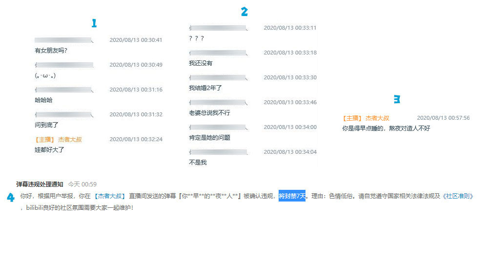Click the message 老婆总说我不行
Viewport: 488px width, 257px height.
point(209,113)
